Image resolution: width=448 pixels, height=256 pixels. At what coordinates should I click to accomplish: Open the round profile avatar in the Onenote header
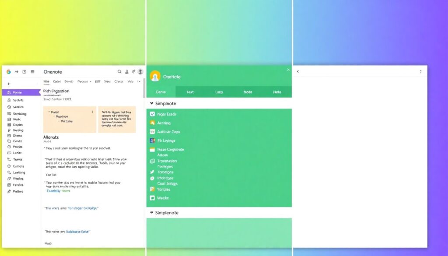tap(140, 72)
